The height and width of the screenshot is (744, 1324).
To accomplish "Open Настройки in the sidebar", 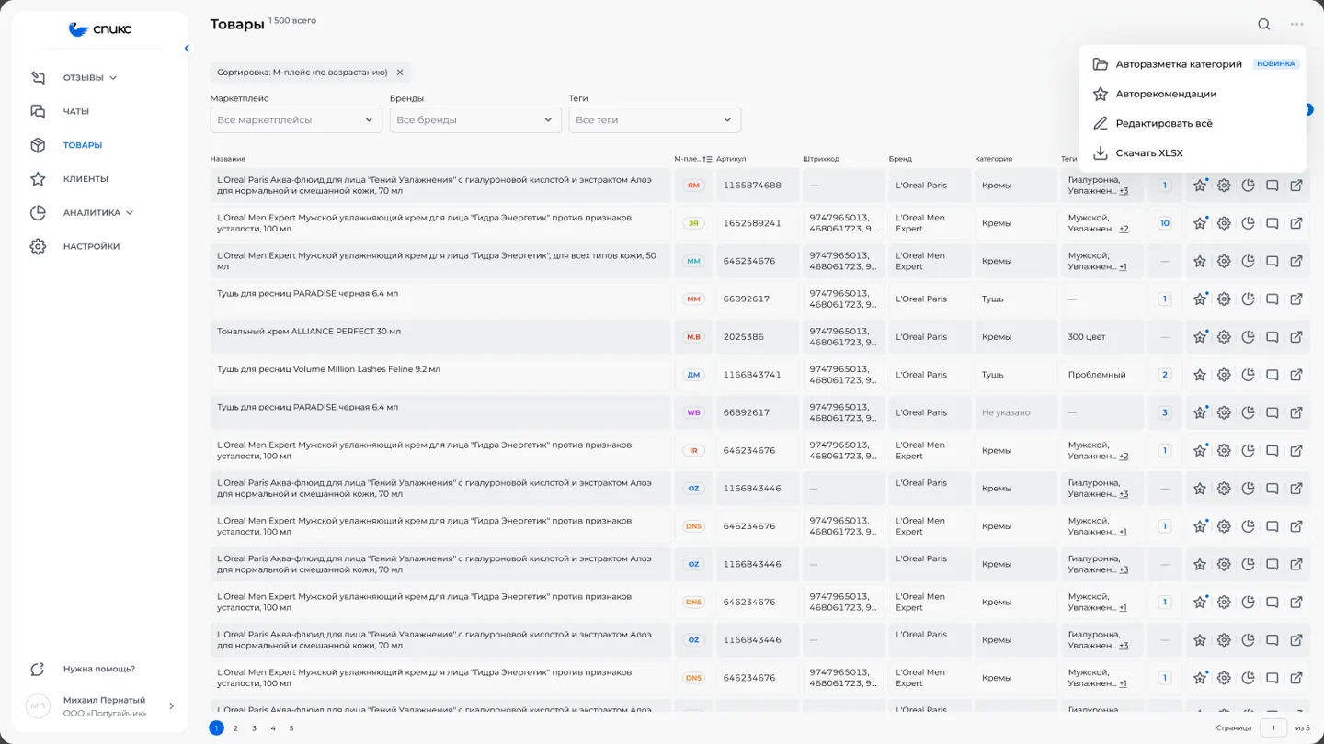I will click(91, 246).
